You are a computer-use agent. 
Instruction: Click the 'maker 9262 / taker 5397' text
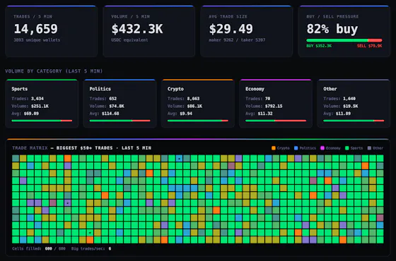click(x=237, y=40)
